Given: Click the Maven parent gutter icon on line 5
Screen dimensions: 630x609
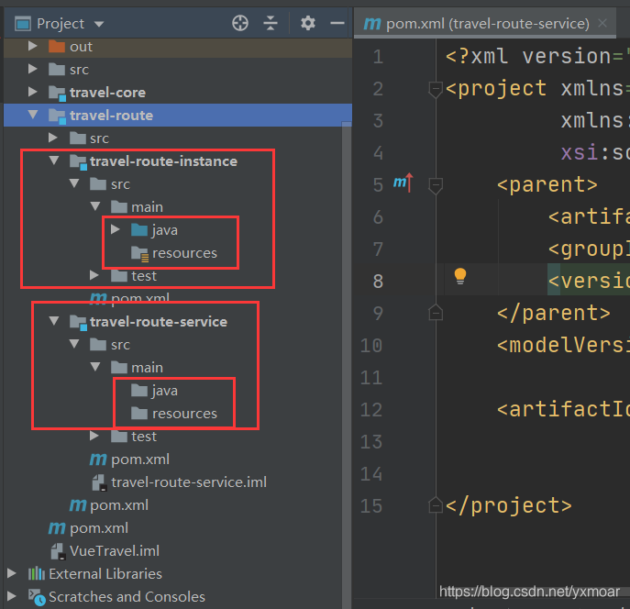Looking at the screenshot, I should [403, 183].
